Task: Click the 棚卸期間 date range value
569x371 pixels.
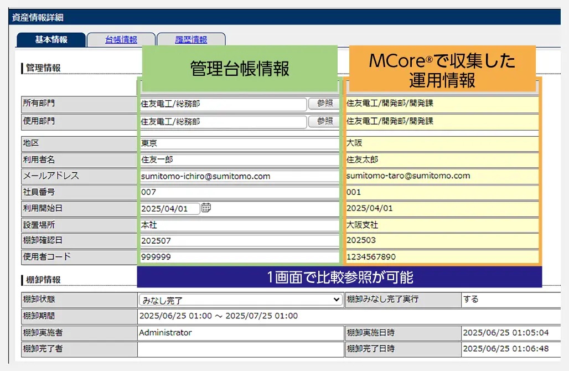Action: [219, 316]
